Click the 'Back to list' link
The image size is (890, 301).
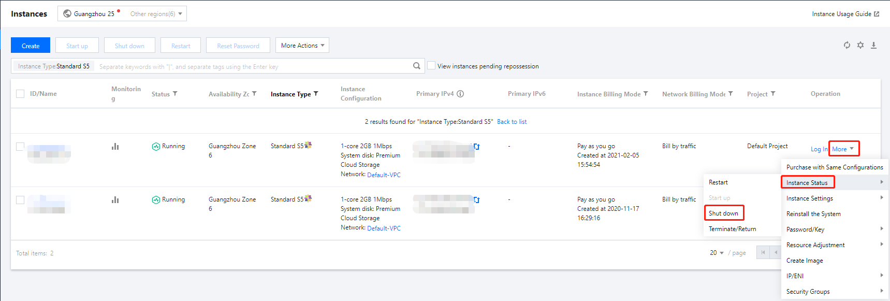[512, 122]
